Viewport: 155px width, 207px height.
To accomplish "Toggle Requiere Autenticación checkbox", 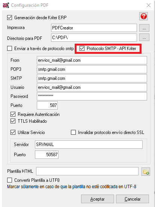I will (13, 114).
